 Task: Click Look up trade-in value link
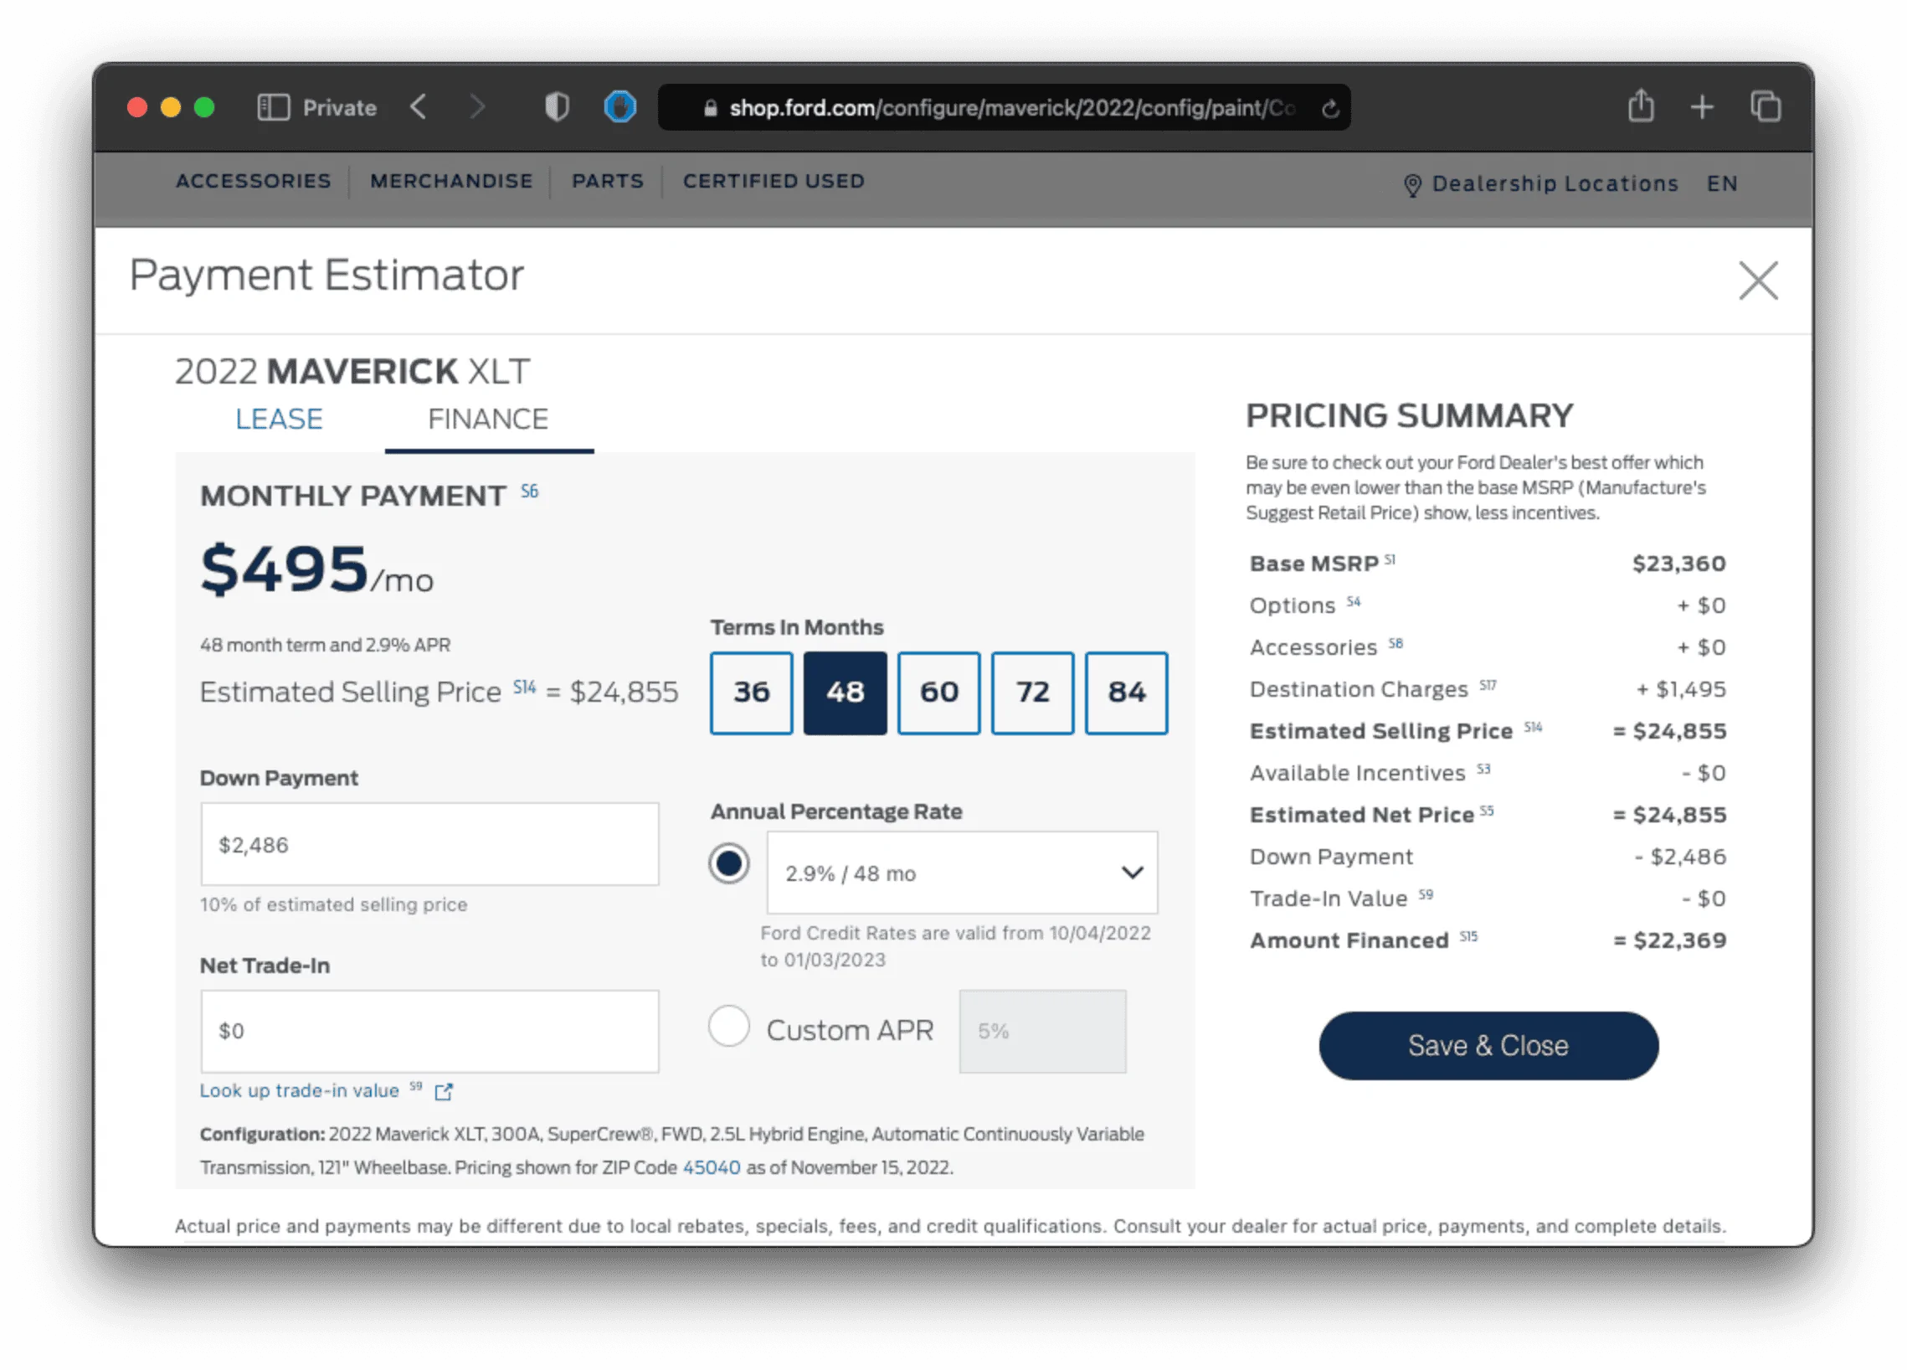tap(300, 1091)
